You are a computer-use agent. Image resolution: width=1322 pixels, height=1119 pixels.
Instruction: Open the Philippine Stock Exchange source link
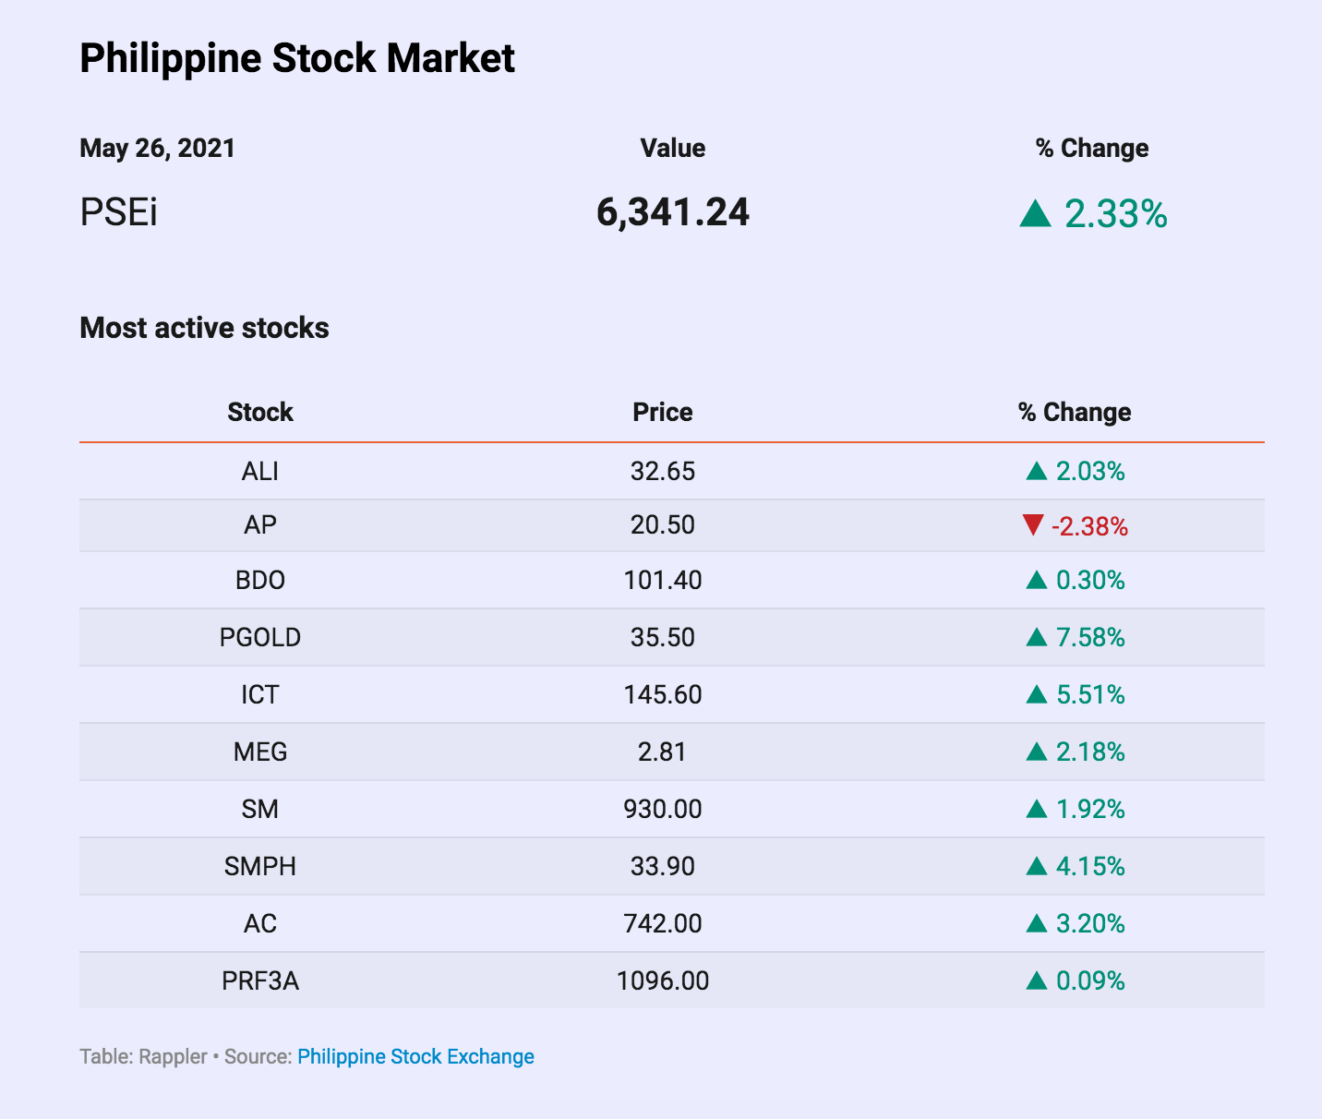pyautogui.click(x=415, y=1056)
